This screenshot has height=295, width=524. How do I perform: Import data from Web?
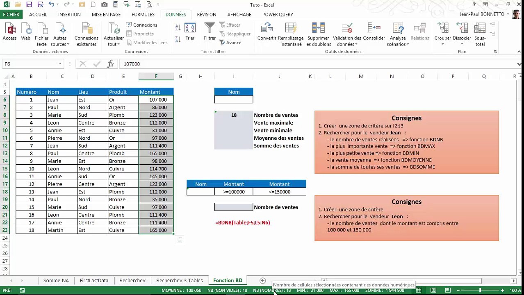[x=25, y=32]
